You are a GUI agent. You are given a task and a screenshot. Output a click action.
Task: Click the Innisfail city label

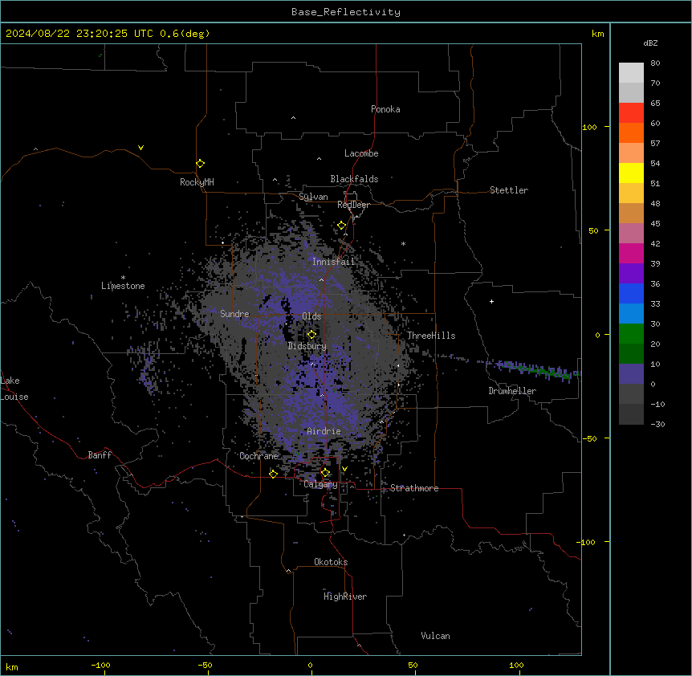(333, 262)
